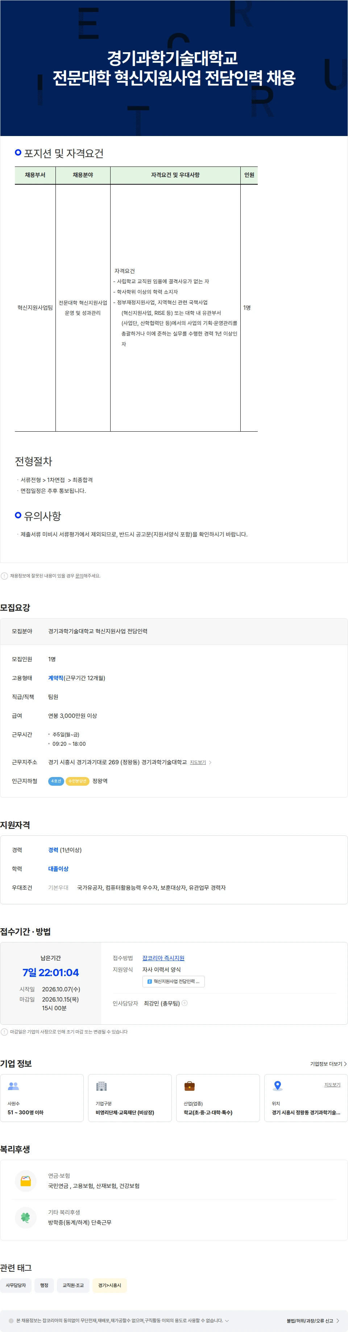348x1332 pixels.
Task: Click the 기업구분 building icon
Action: tap(101, 1086)
